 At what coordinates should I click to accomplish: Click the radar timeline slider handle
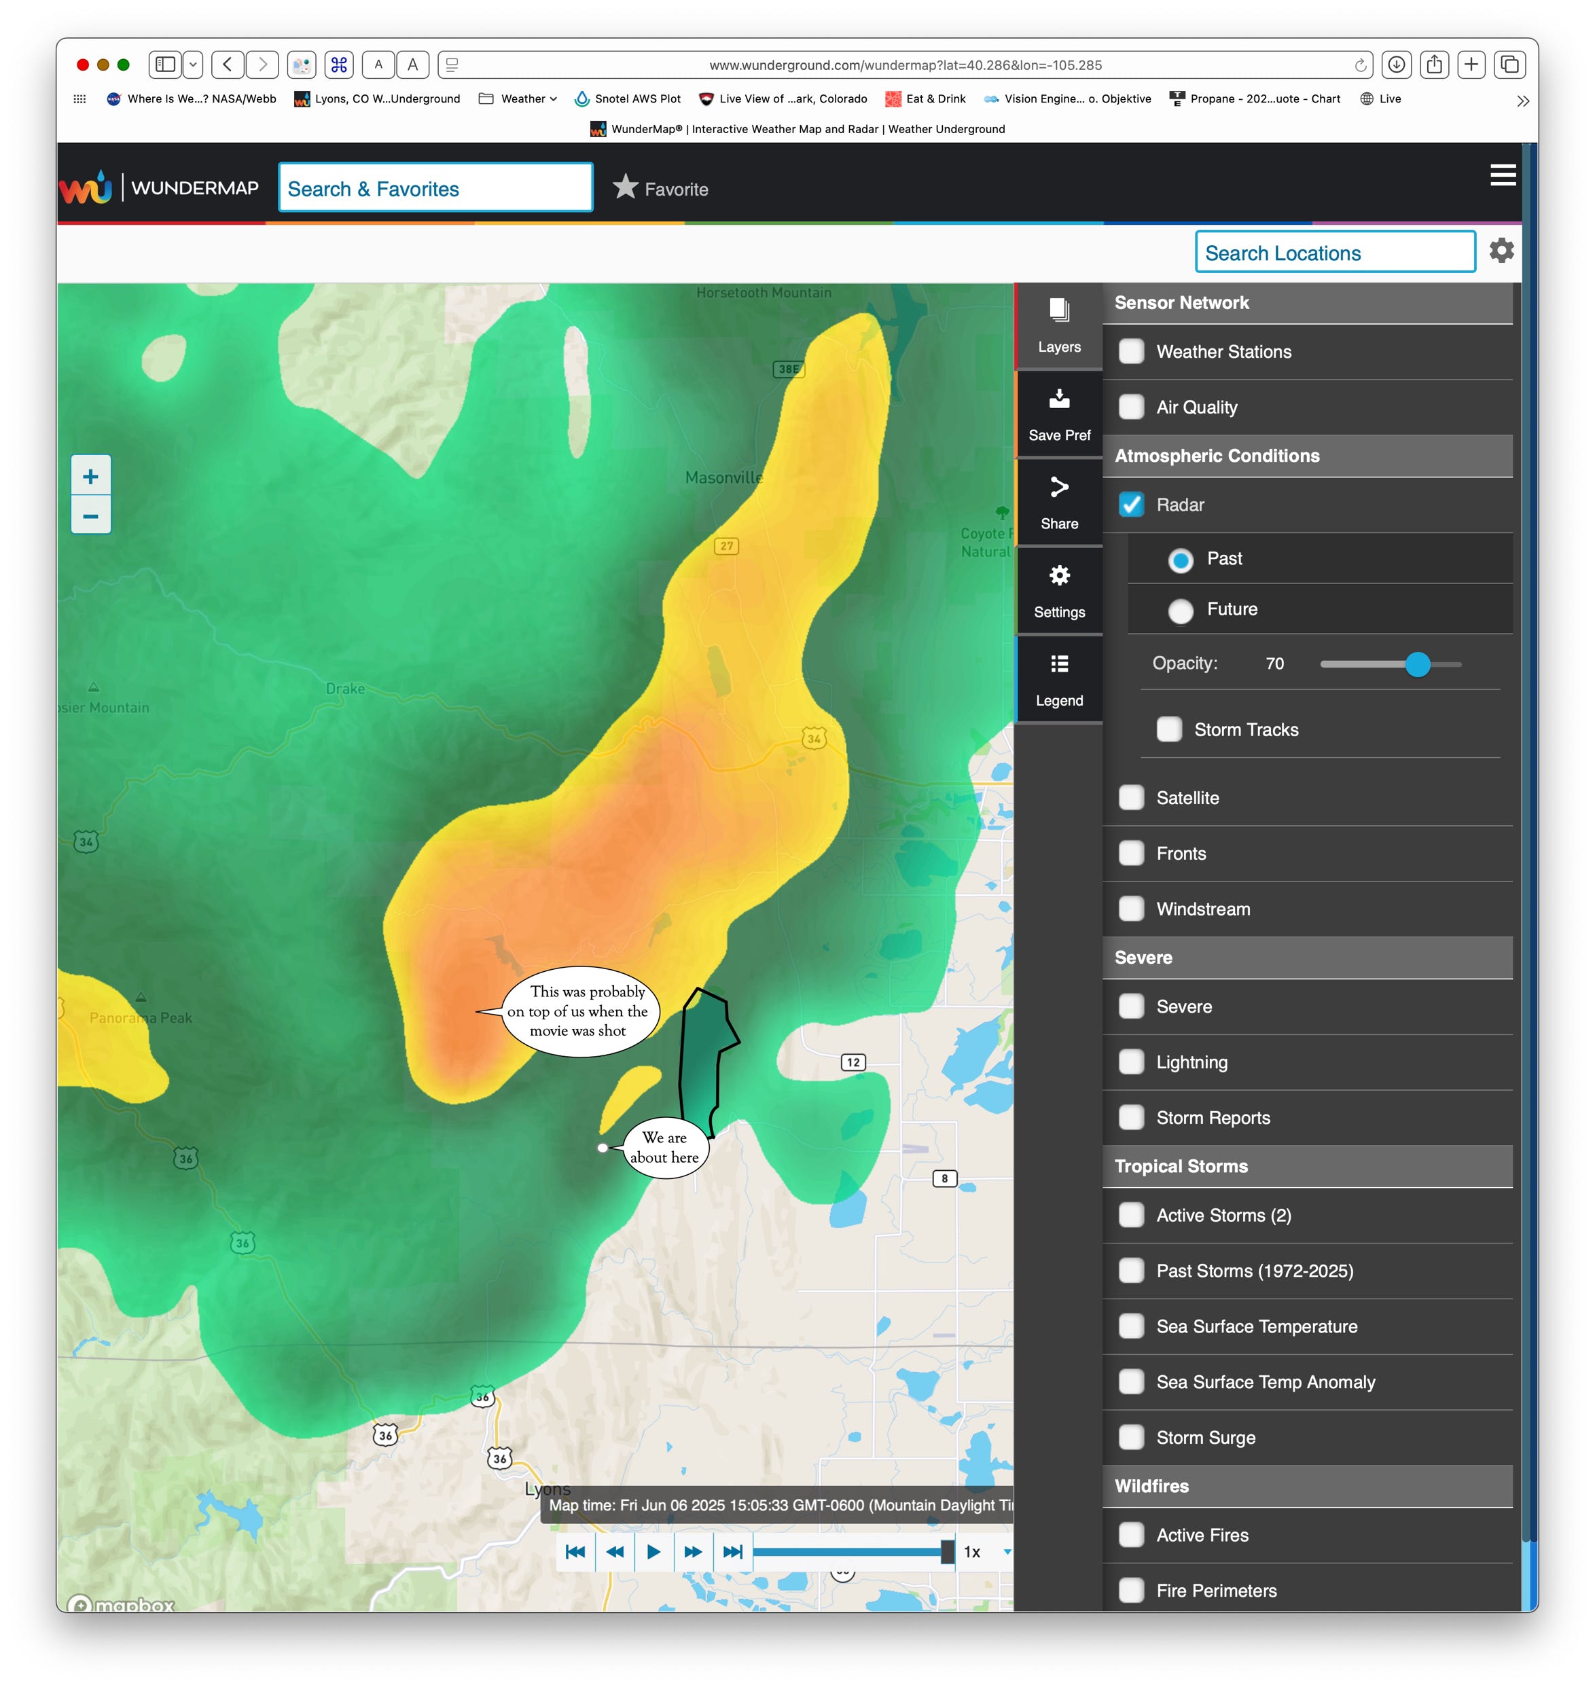tap(947, 1552)
